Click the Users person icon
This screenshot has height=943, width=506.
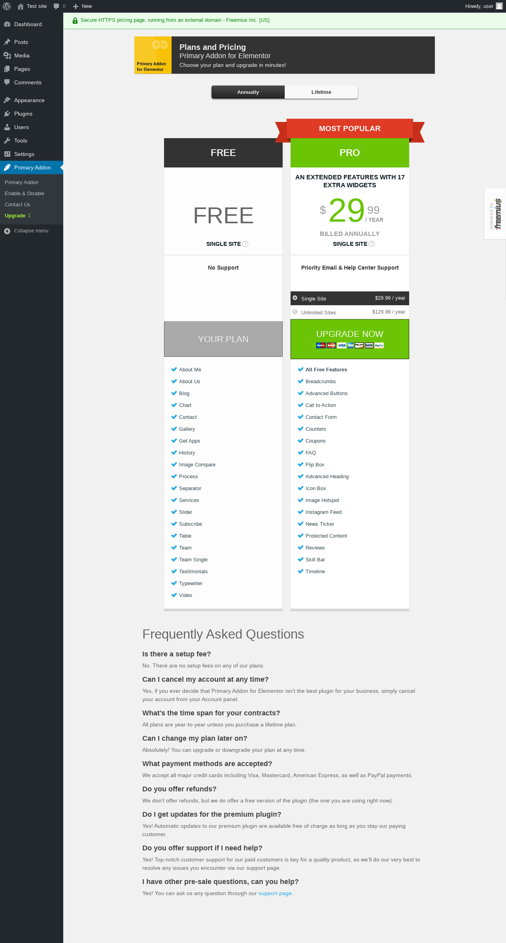click(x=7, y=127)
